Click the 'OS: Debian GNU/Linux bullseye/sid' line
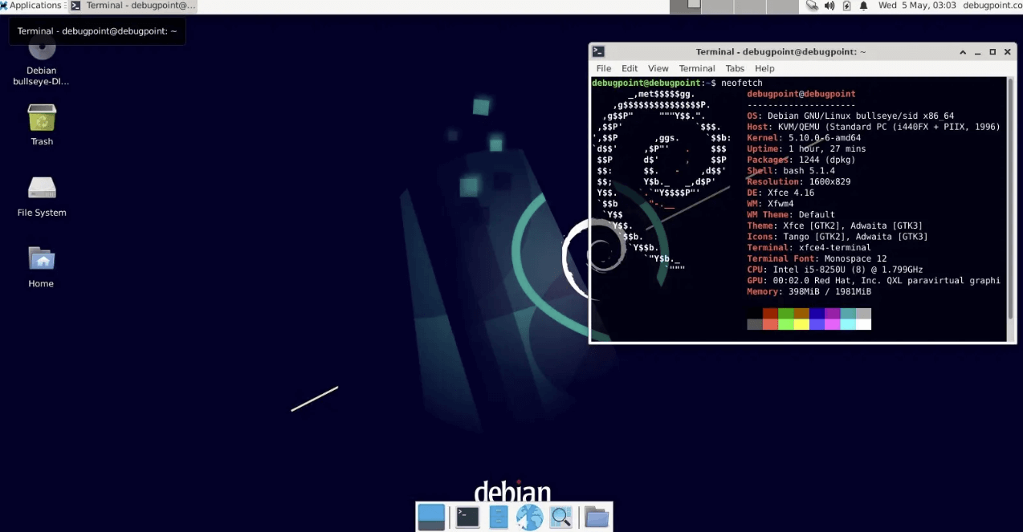This screenshot has width=1023, height=532. click(850, 116)
